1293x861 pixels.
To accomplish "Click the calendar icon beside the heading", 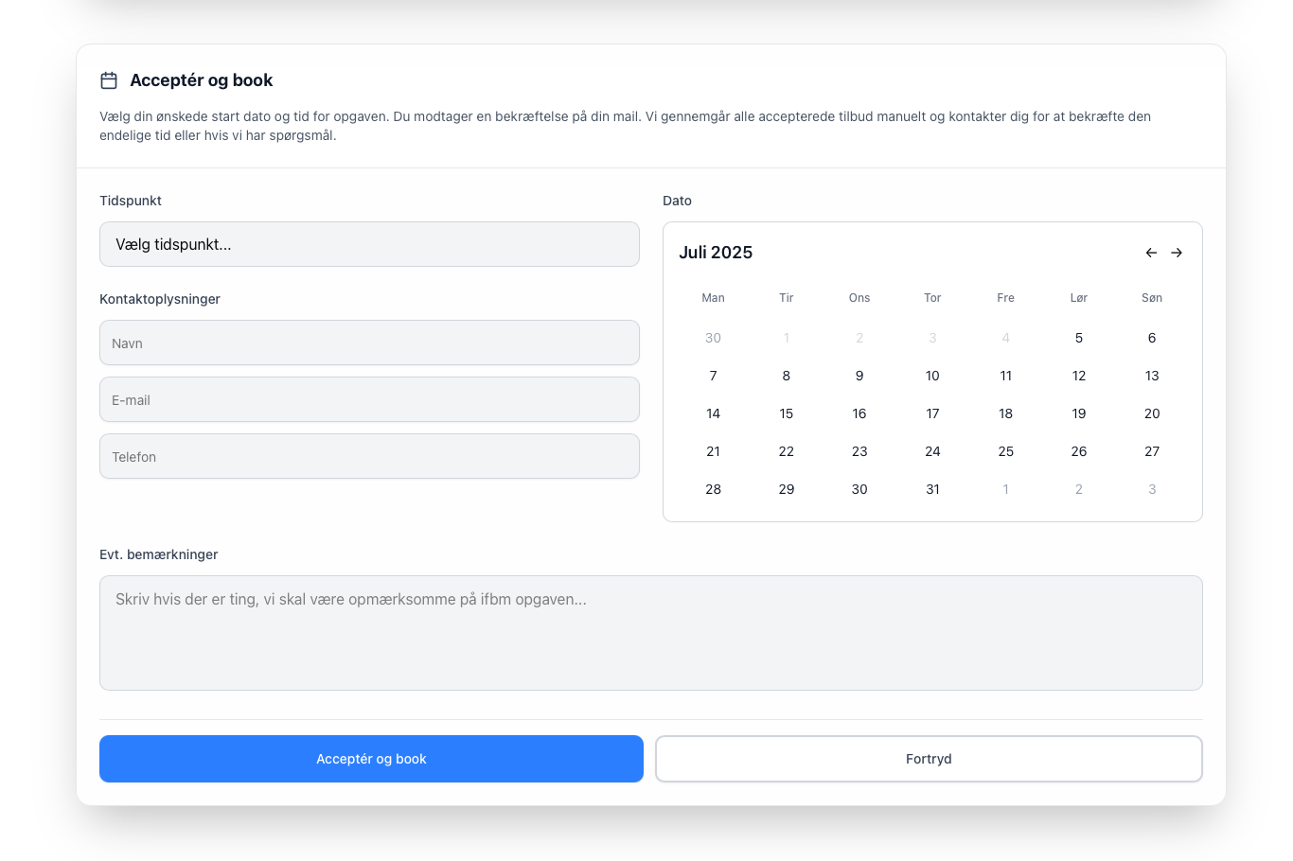I will point(109,80).
